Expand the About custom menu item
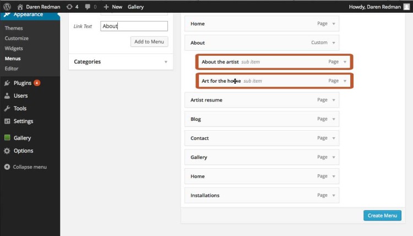The height and width of the screenshot is (236, 413). click(x=334, y=42)
